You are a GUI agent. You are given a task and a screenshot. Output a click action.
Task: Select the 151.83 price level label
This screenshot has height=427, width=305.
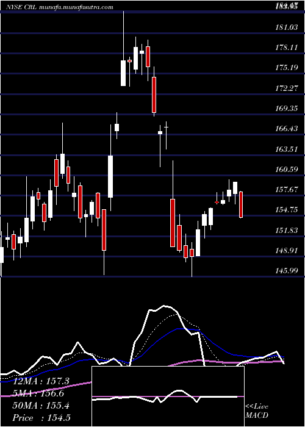pyautogui.click(x=287, y=230)
